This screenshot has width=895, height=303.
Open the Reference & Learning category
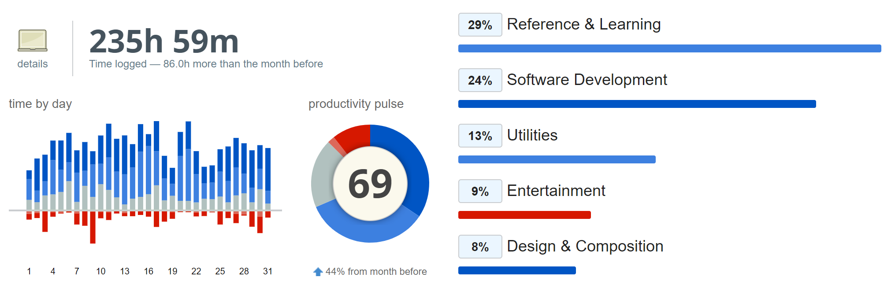click(583, 25)
